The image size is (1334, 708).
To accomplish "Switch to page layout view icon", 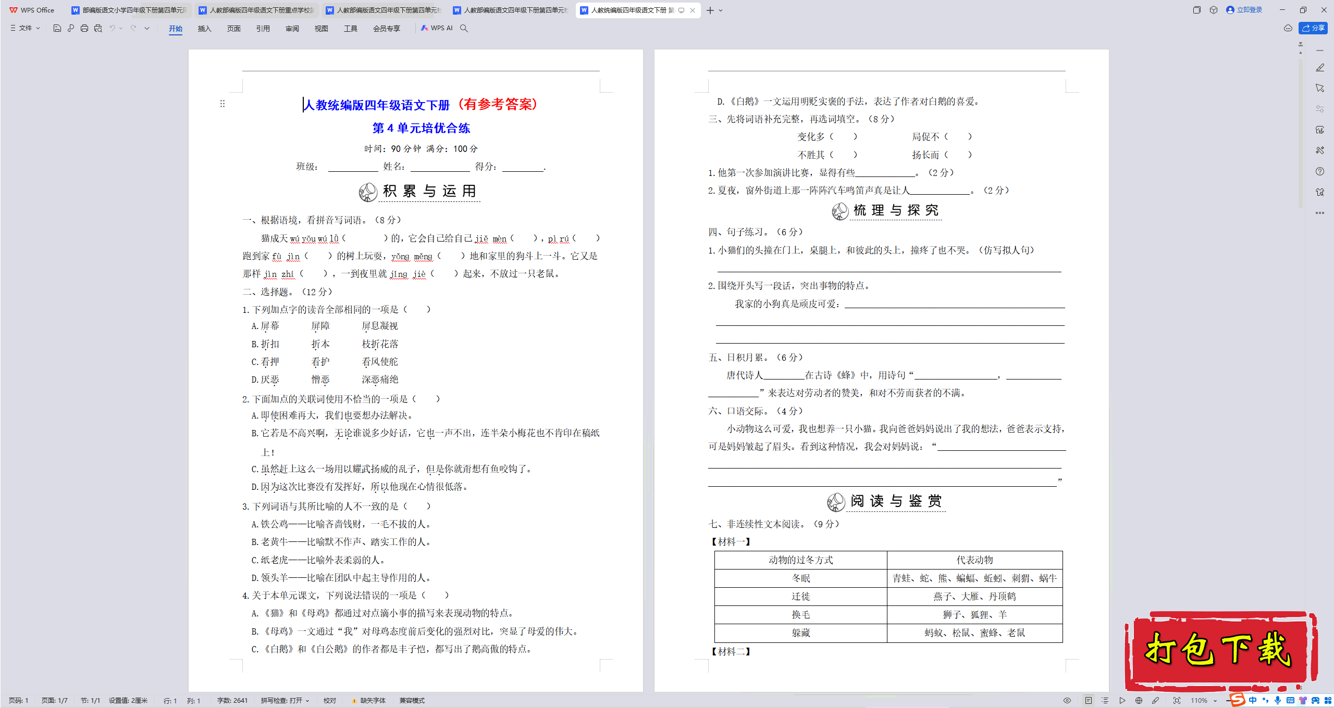I will pyautogui.click(x=1089, y=701).
